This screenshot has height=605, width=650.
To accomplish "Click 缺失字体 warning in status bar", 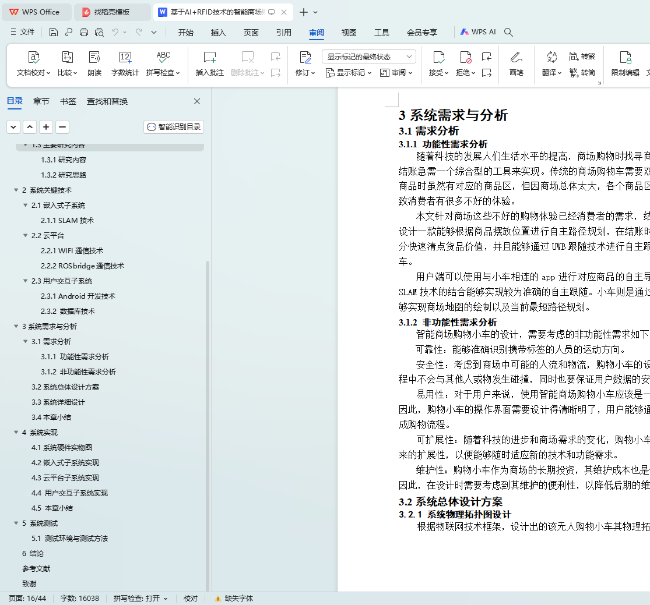I will coord(234,599).
